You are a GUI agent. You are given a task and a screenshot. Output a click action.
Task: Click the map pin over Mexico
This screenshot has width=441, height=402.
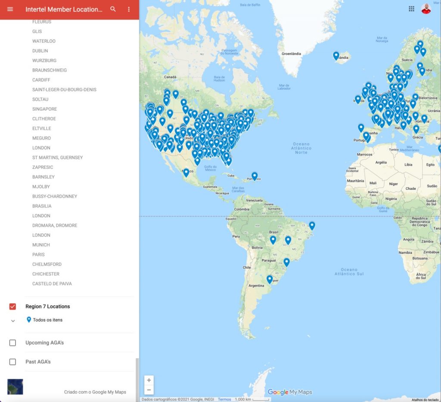[x=186, y=172]
